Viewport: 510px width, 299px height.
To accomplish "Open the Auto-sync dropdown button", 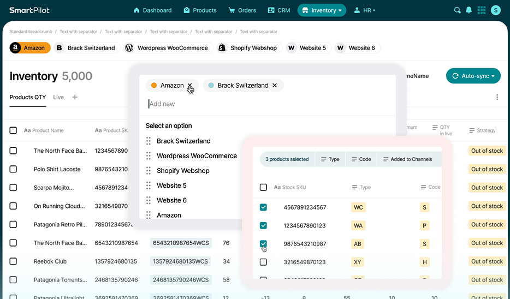I will pos(473,76).
